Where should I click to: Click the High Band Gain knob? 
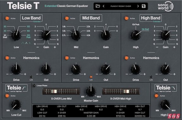click(x=165, y=35)
